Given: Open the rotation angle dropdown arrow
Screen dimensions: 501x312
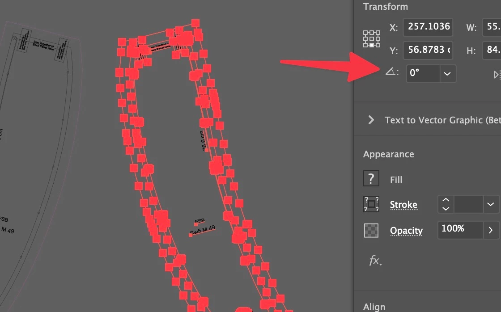Looking at the screenshot, I should click(447, 74).
